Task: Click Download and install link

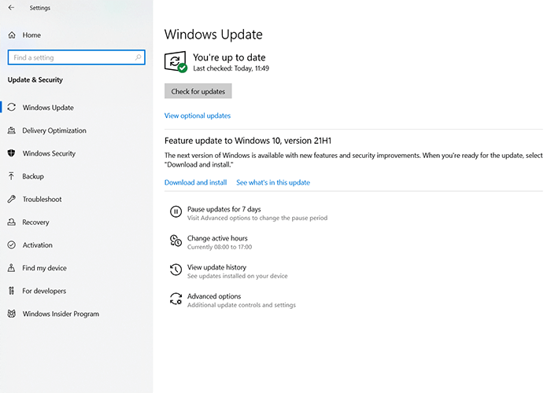Action: [196, 182]
